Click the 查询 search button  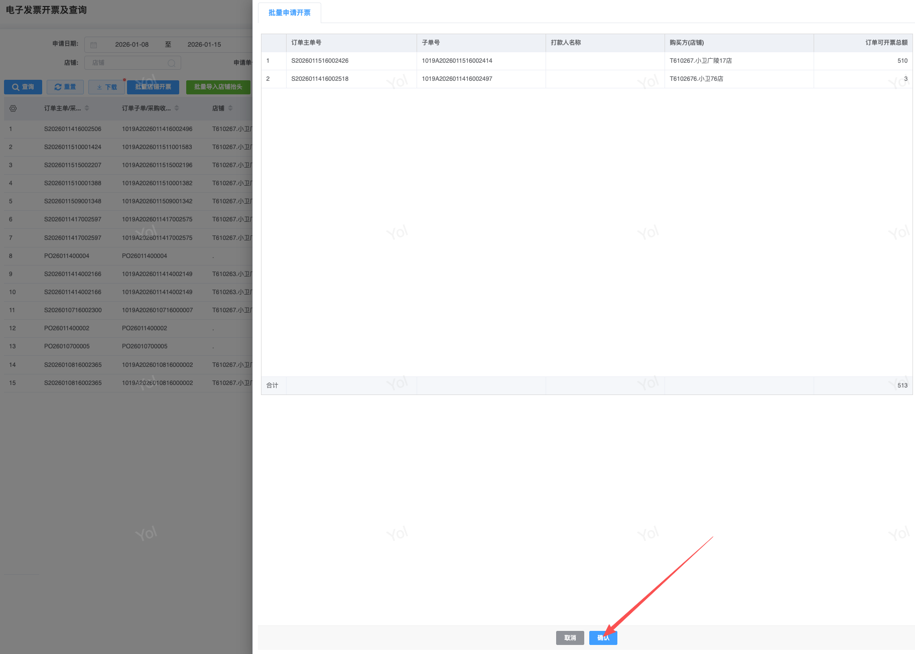pyautogui.click(x=23, y=87)
